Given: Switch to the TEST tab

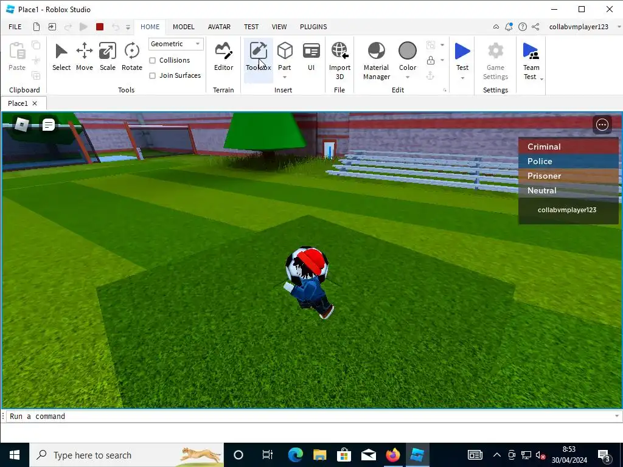Looking at the screenshot, I should 251,27.
